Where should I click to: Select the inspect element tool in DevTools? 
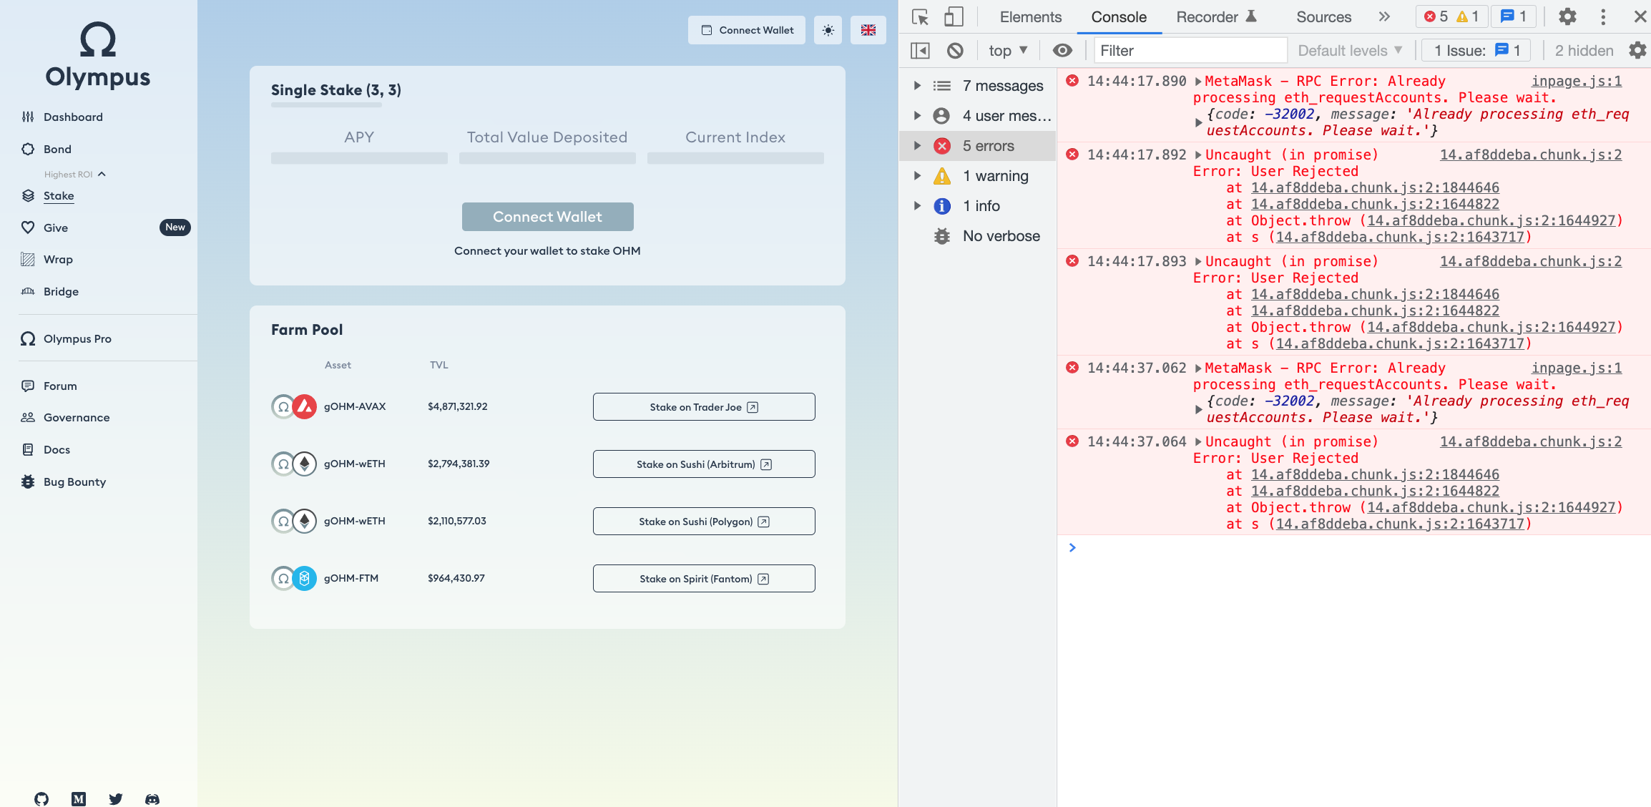(920, 16)
